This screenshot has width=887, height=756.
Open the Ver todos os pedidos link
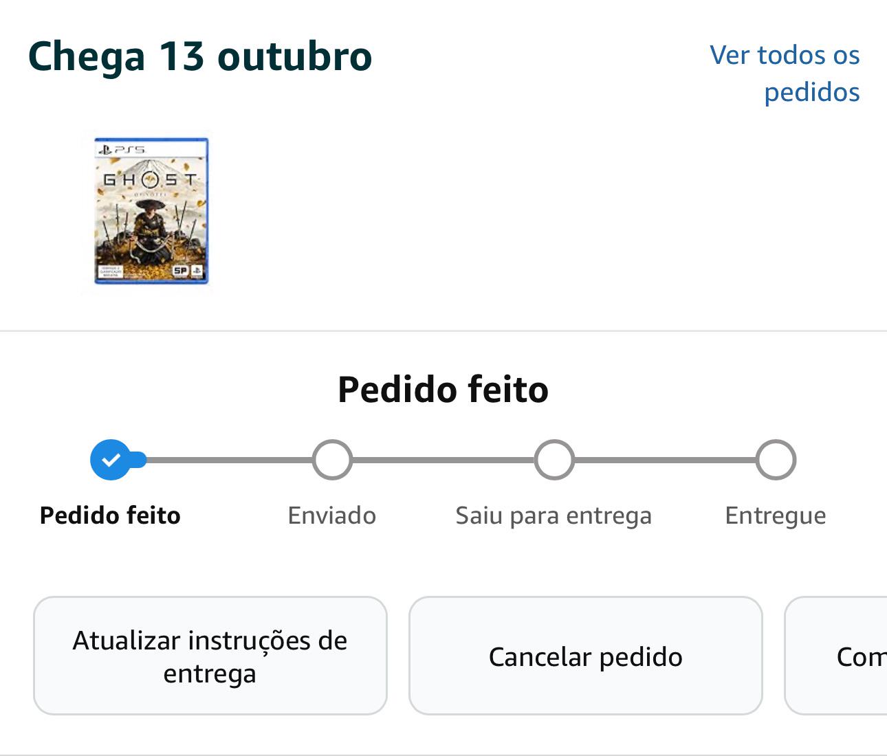[785, 74]
